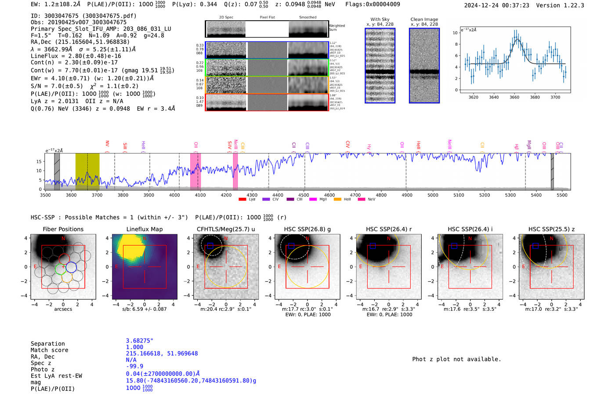Select the CIII dark purple legend swatch
This screenshot has height=419, width=615.
[x=290, y=200]
